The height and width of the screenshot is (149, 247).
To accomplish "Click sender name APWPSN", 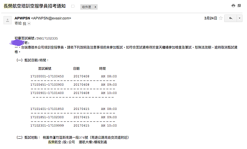I will 22,18.
